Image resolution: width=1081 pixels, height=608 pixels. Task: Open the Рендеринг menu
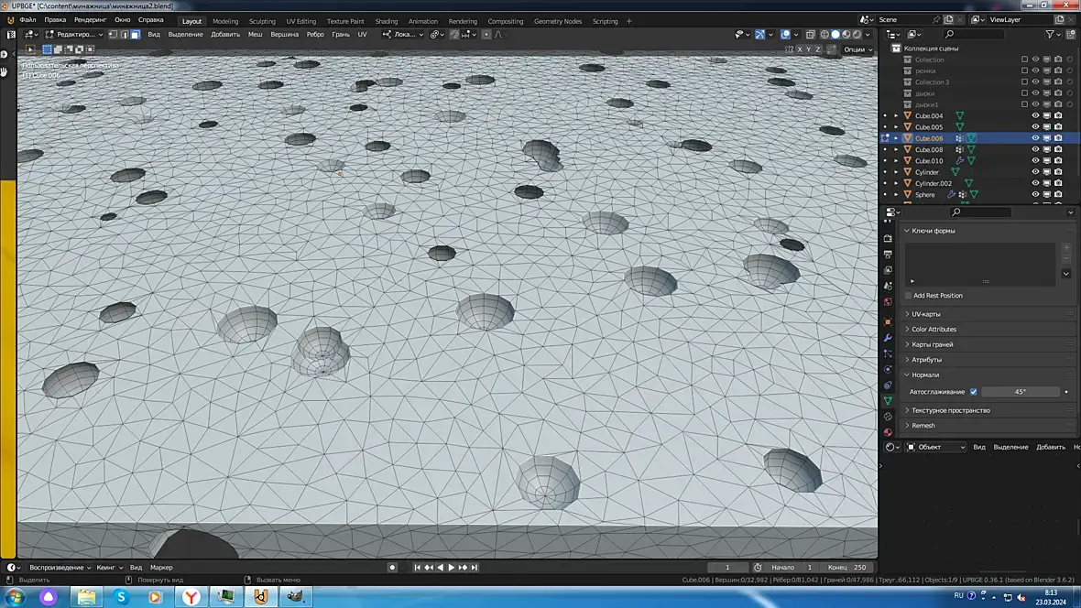pyautogui.click(x=90, y=19)
